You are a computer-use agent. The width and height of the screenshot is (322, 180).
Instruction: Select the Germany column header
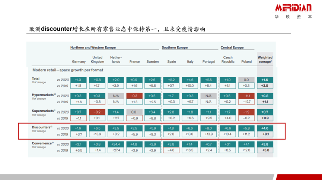pyautogui.click(x=79, y=61)
